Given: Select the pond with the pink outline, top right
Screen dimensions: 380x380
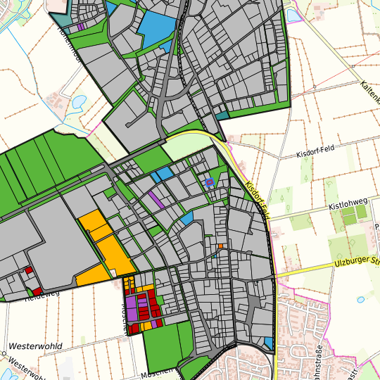Looking at the screenshot, I should point(293,15).
